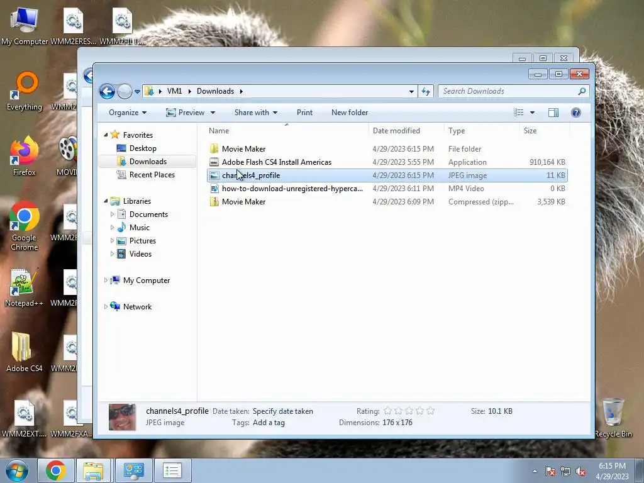
Task: Open Explorer Help icon
Action: [576, 113]
